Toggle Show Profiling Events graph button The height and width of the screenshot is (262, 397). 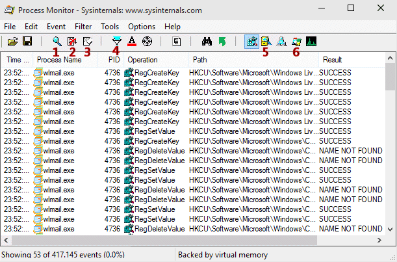[311, 42]
